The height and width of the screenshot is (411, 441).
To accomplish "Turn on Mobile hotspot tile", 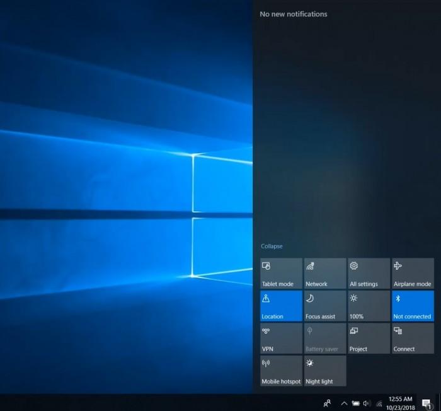I will tap(281, 371).
